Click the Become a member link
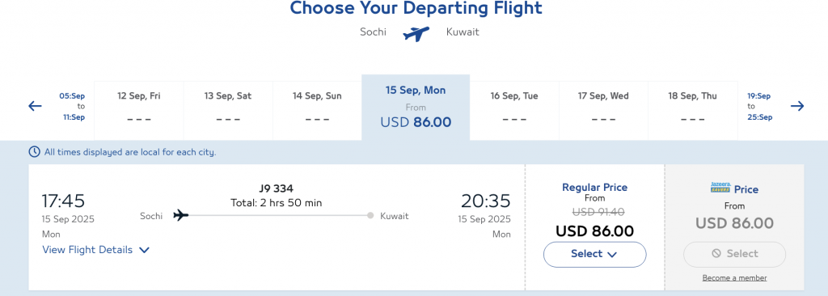 point(734,278)
